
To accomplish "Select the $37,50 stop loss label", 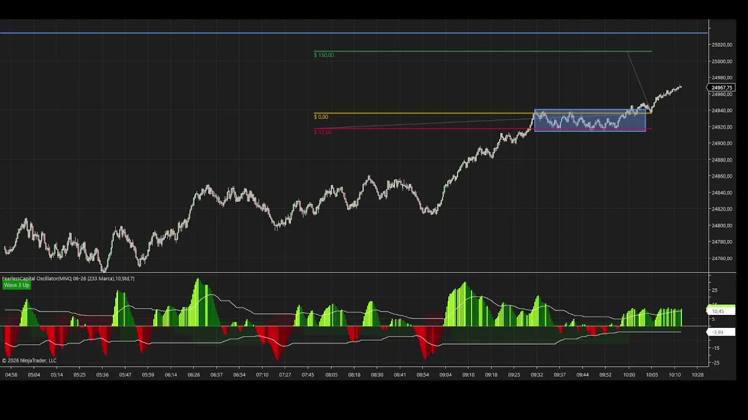I will pyautogui.click(x=323, y=132).
